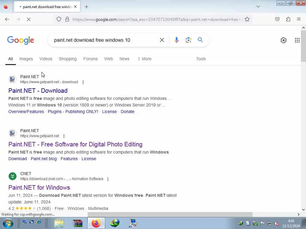The width and height of the screenshot is (306, 229).
Task: Click the Firefox back arrow button
Action: coord(7,19)
